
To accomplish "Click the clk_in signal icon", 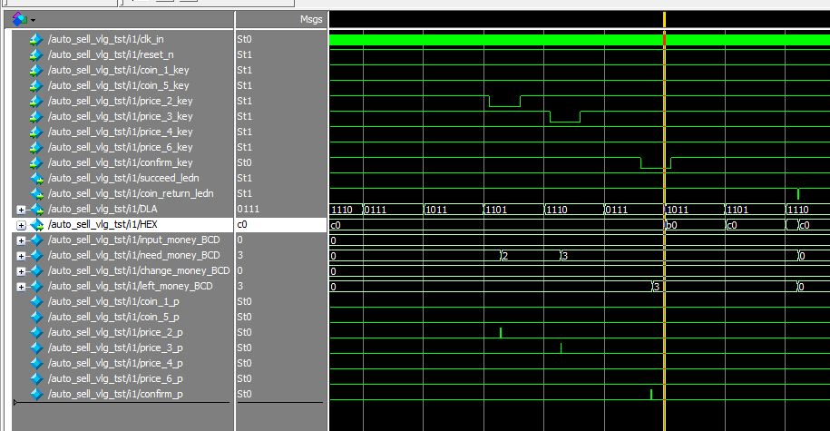I will pos(36,39).
